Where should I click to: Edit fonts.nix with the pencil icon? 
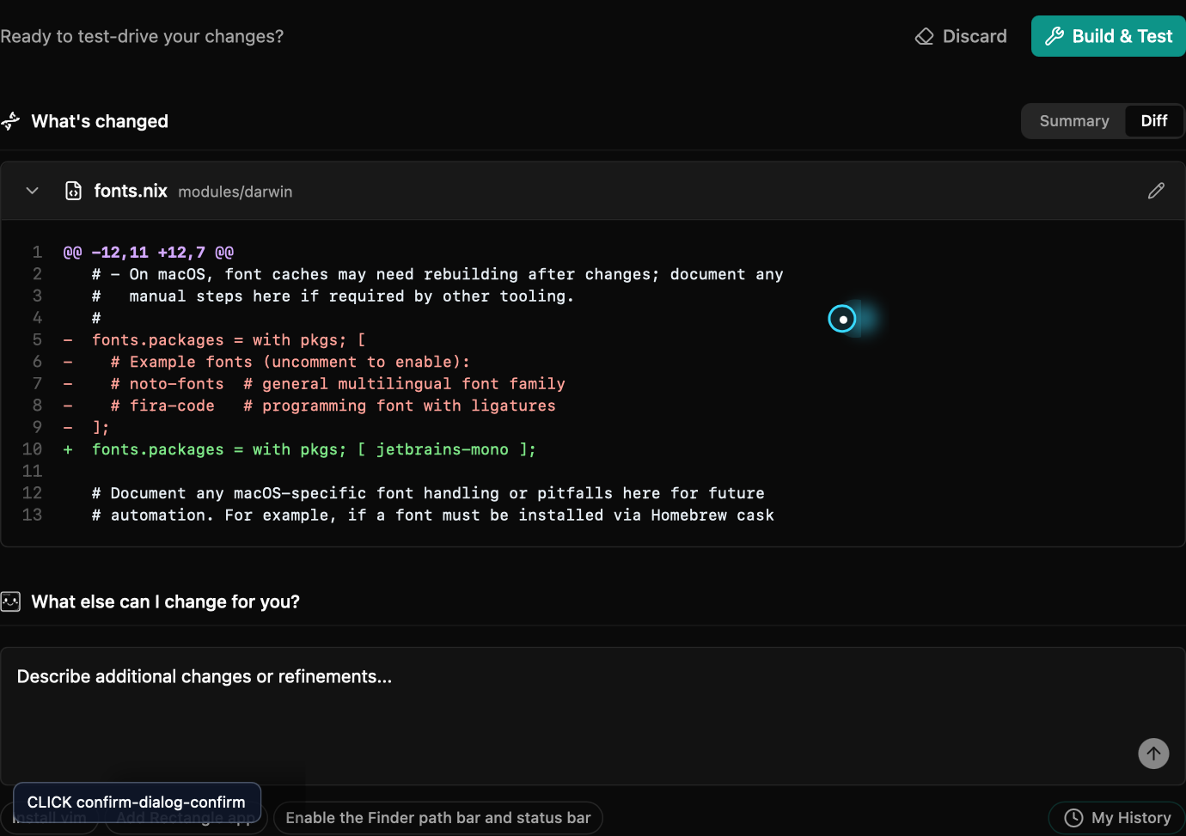point(1156,191)
